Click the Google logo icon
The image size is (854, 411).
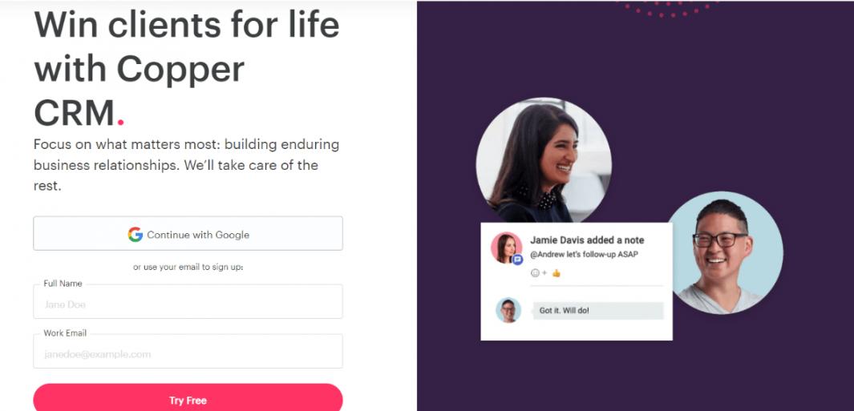135,234
